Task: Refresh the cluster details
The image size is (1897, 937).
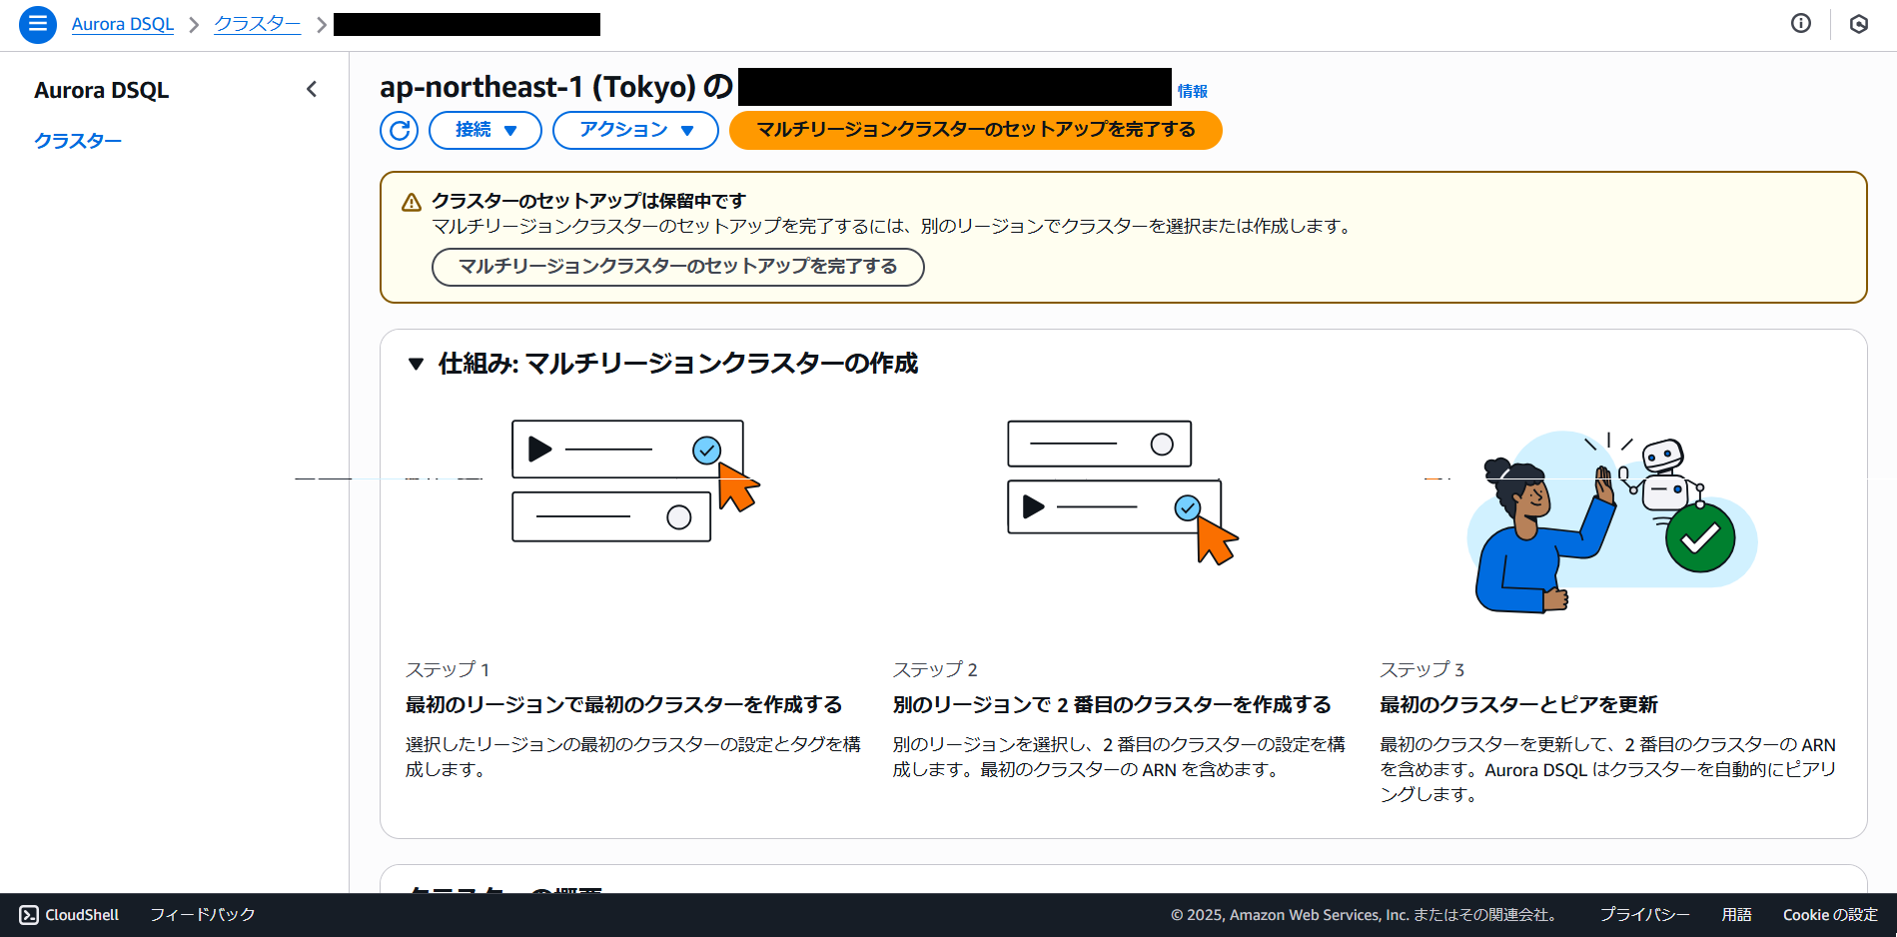Action: (399, 130)
